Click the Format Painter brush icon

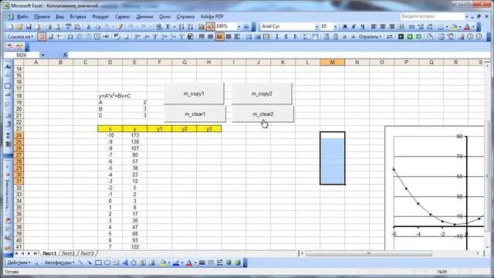point(120,27)
